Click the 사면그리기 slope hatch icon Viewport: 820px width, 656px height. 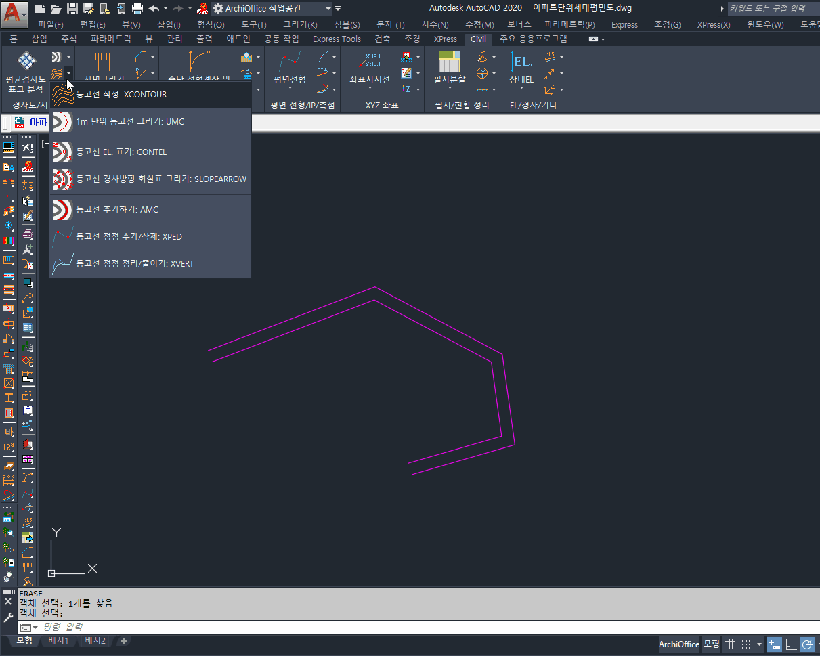tap(104, 61)
